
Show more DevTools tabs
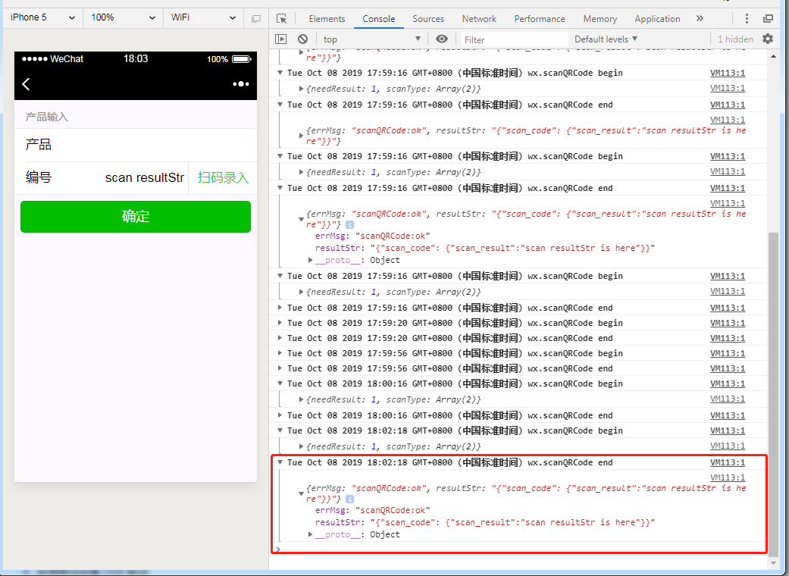pos(700,19)
